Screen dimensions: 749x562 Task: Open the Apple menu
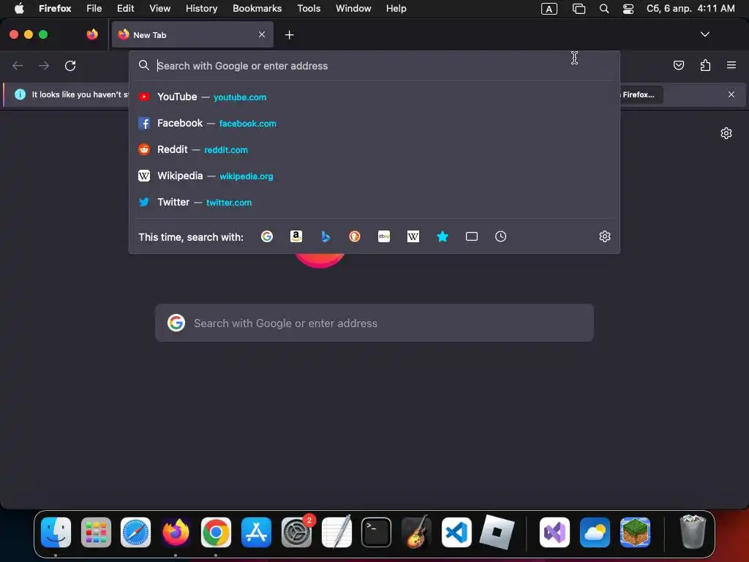point(19,9)
